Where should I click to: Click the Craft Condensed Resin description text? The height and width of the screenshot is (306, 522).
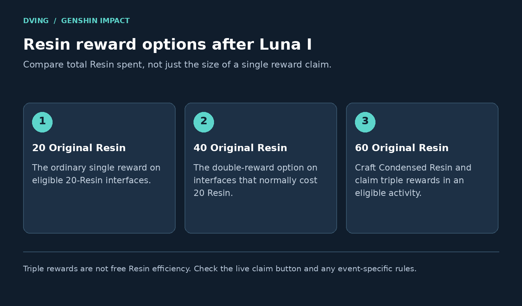tap(413, 181)
